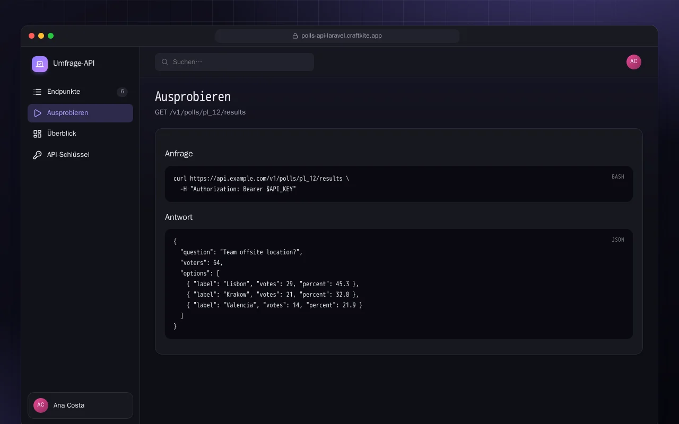Open the AC avatar in top bar
The image size is (679, 424).
tap(634, 62)
